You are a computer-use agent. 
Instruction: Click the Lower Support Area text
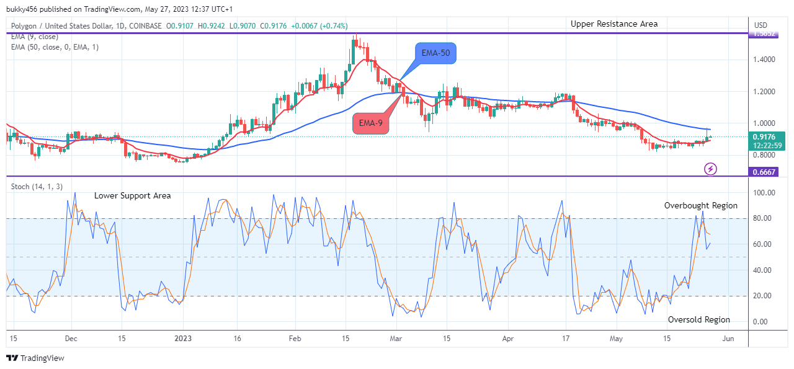[x=133, y=195]
